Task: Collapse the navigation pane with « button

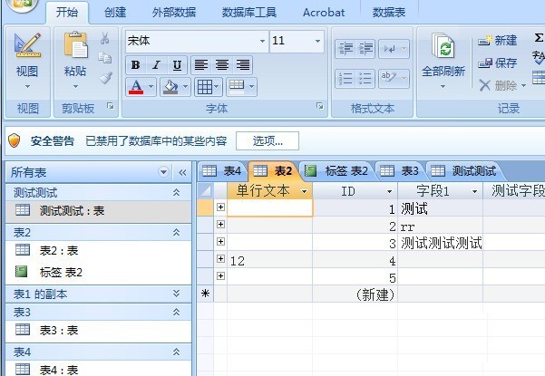Action: tap(182, 172)
